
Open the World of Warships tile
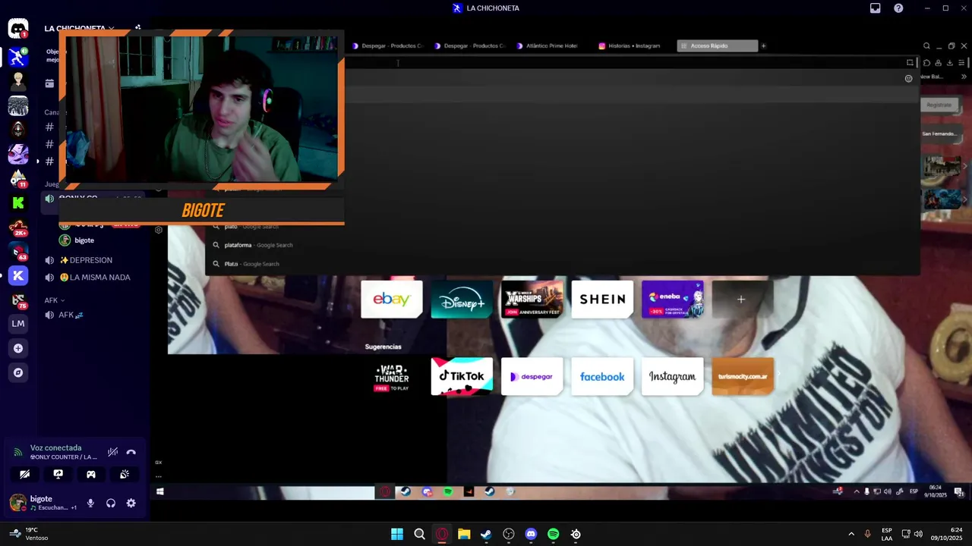click(532, 299)
